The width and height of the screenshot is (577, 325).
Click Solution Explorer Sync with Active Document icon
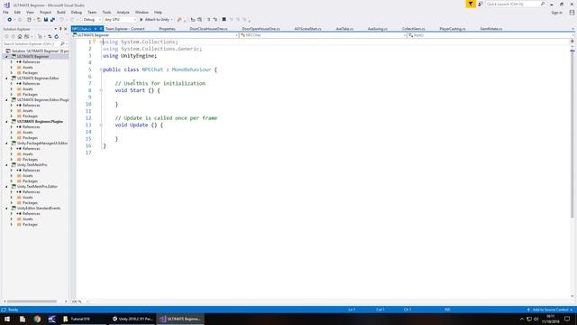[50, 36]
